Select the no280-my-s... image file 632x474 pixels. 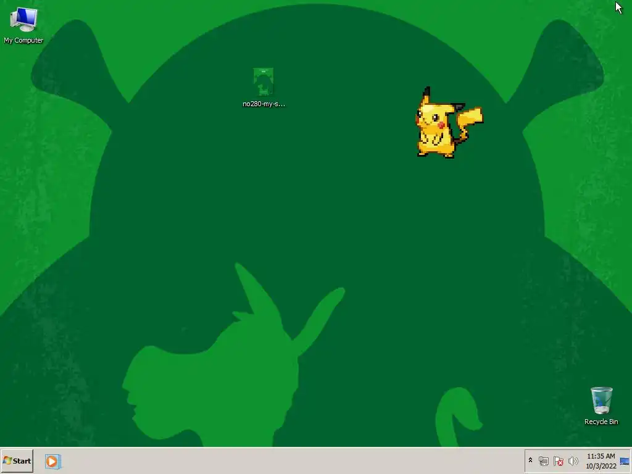264,88
